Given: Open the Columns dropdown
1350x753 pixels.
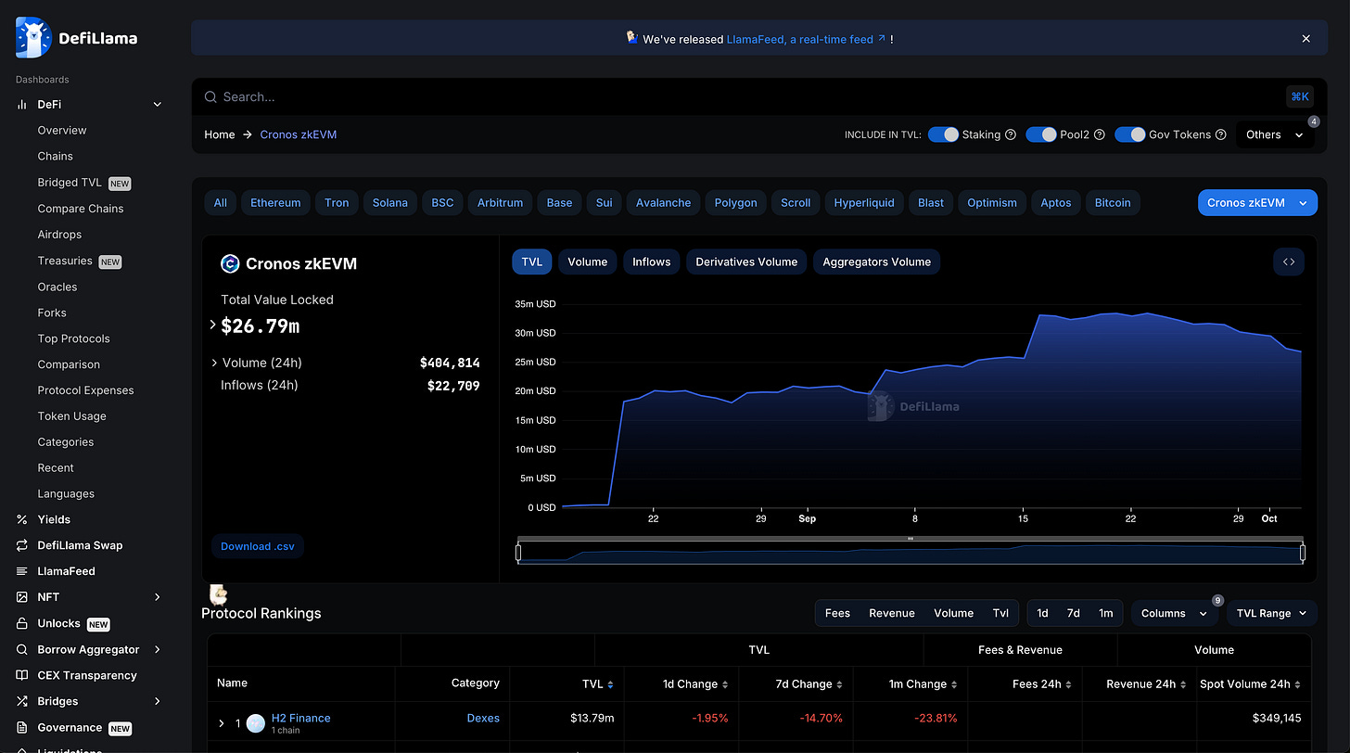Looking at the screenshot, I should [1174, 613].
